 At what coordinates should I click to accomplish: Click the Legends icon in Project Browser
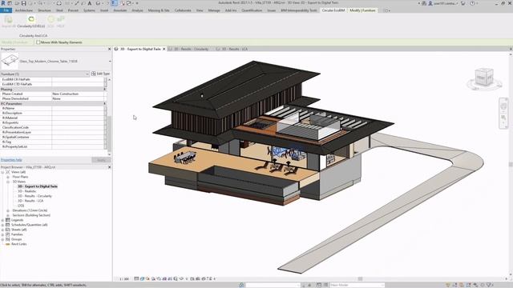tap(8, 220)
